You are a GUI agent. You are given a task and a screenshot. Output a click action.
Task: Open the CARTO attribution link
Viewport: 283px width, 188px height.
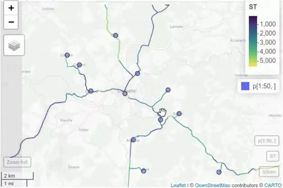273,185
